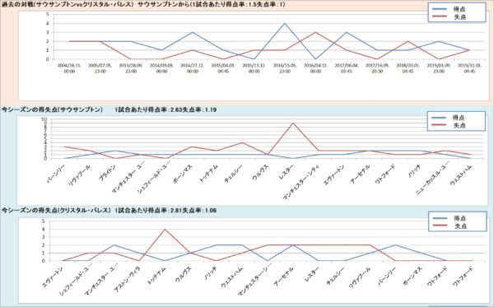Click the 今シーズンの得失点(クリスタル・パレス) heading
494x307 pixels.
56,210
